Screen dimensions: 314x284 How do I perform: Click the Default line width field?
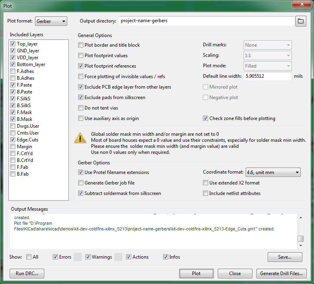[x=267, y=76]
